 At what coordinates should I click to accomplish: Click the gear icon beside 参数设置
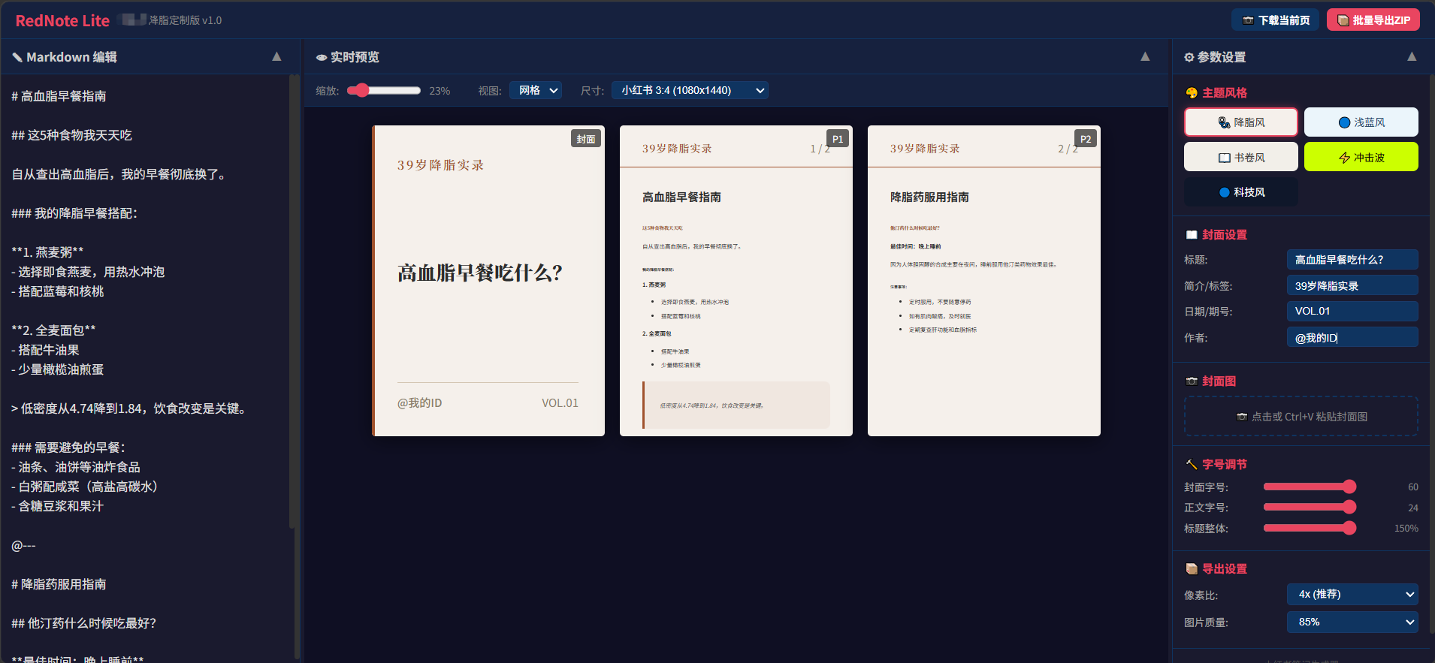(x=1189, y=57)
